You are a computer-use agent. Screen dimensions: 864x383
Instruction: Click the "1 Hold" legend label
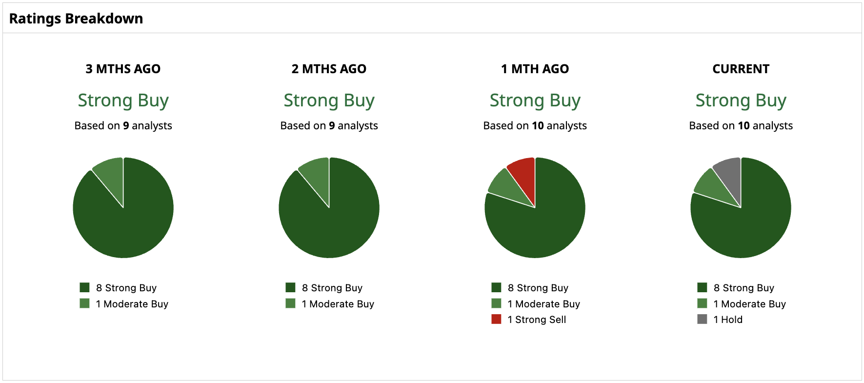(728, 320)
